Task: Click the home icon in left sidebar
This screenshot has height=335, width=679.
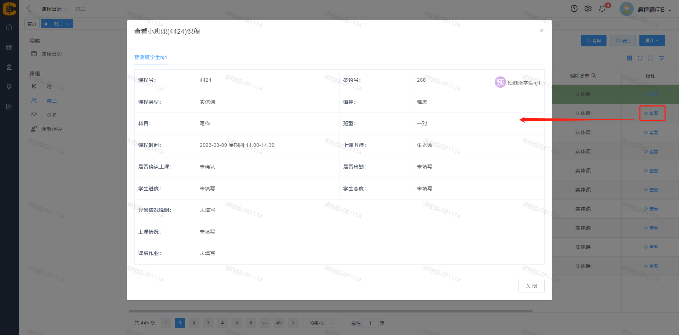Action: pos(9,28)
